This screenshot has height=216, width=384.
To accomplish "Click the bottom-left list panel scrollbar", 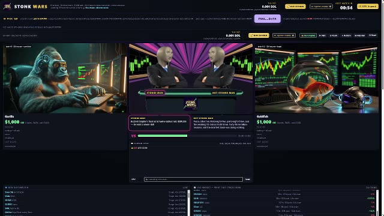I will pyautogui.click(x=188, y=203).
